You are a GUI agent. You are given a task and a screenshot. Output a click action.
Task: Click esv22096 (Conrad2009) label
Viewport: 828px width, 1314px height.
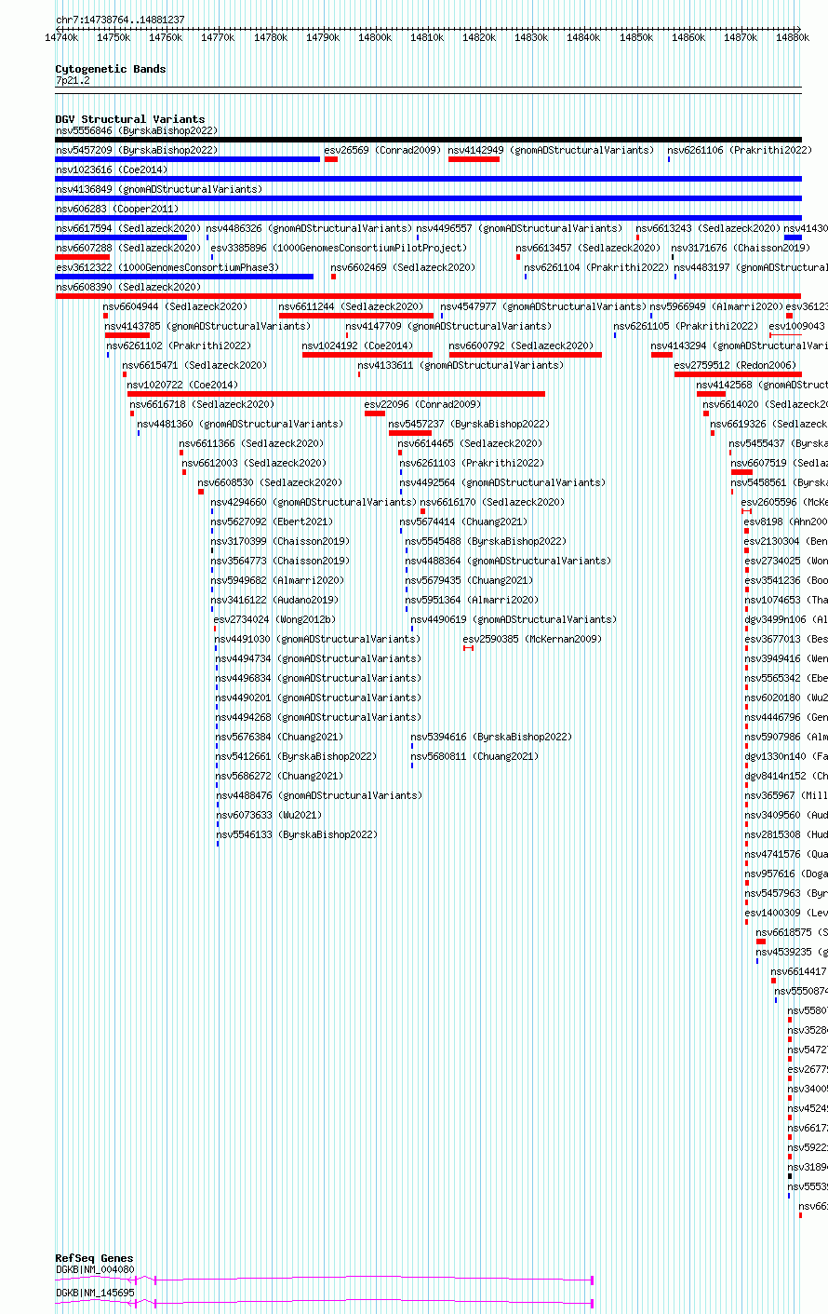pyautogui.click(x=422, y=404)
